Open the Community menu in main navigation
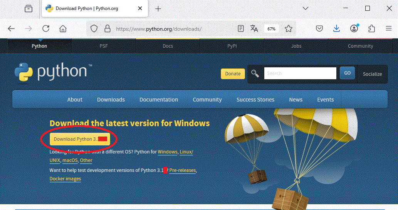 click(207, 100)
